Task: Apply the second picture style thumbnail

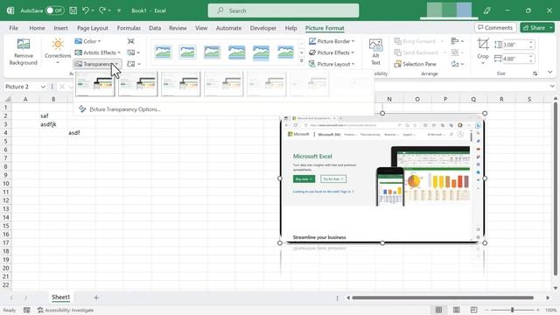Action: point(187,52)
